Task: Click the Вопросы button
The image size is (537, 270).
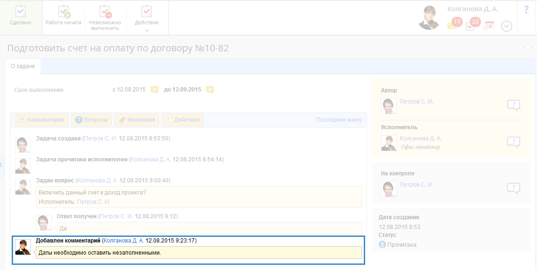Action: tap(92, 120)
